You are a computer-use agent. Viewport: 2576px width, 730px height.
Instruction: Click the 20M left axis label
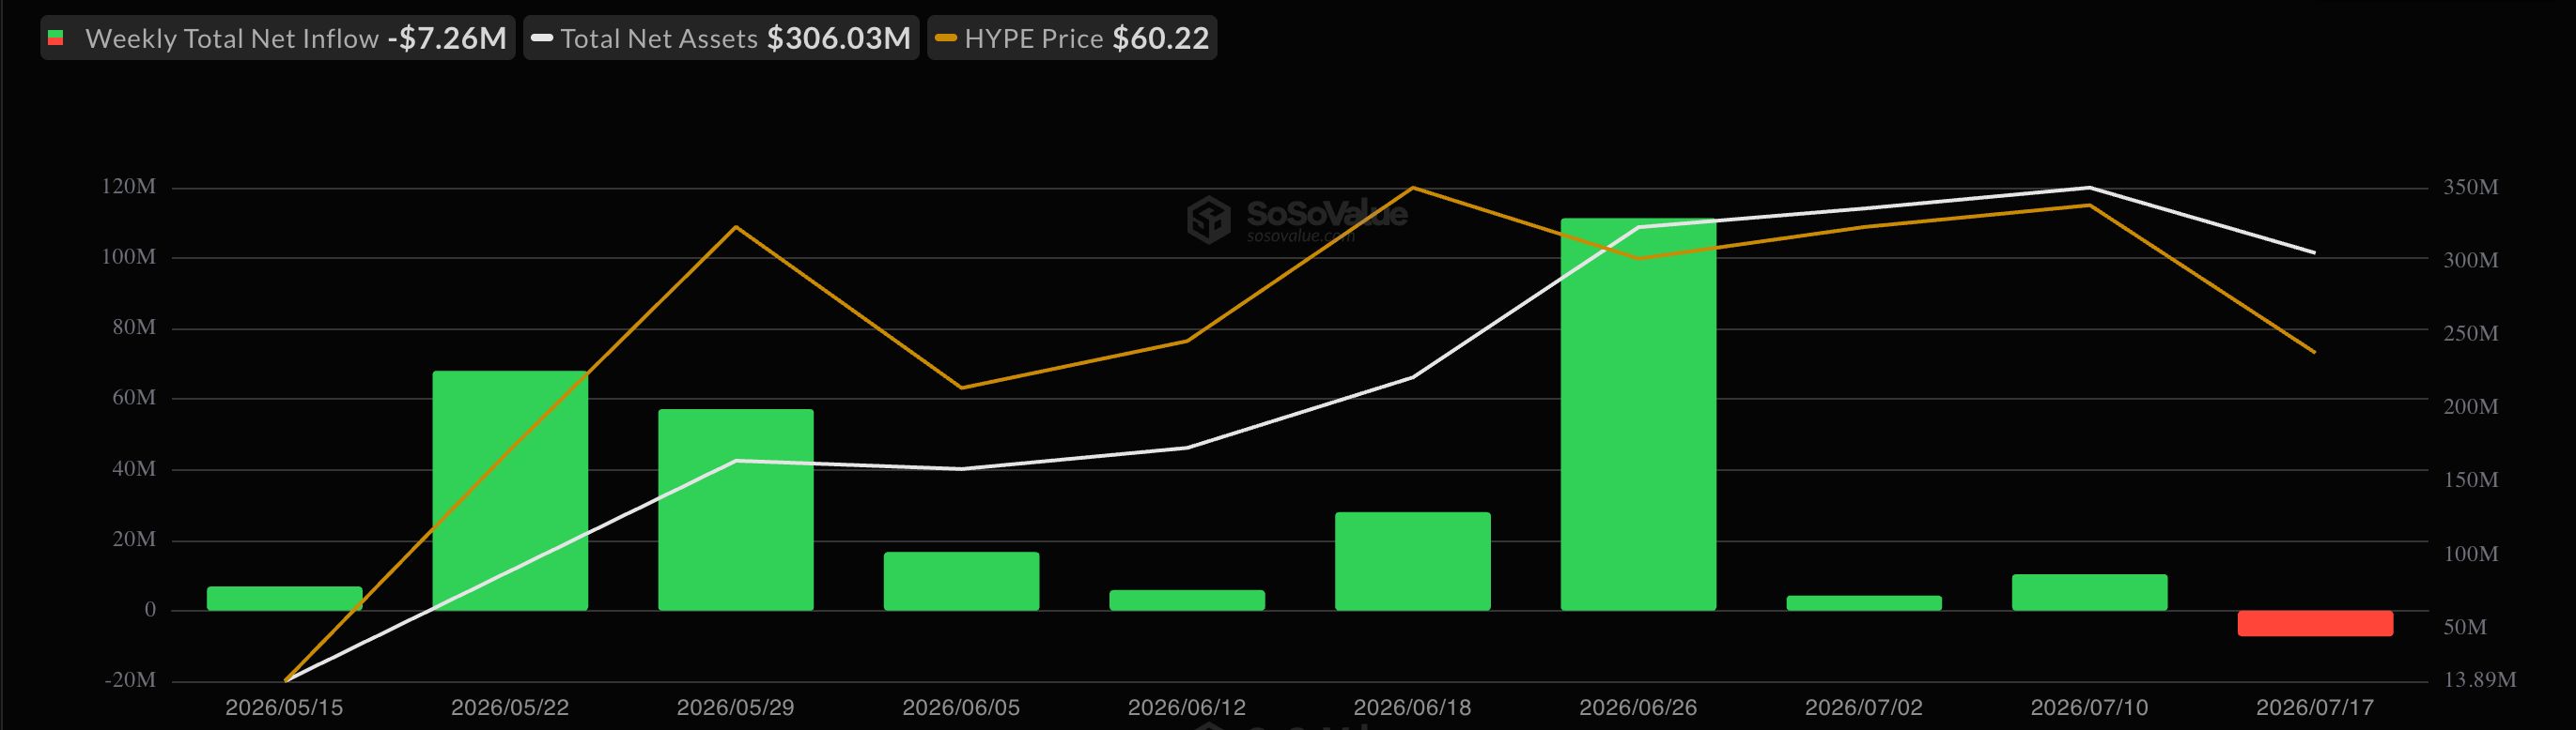pyautogui.click(x=135, y=540)
